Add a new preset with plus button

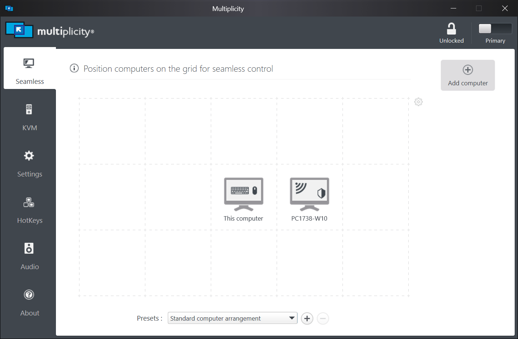coord(307,318)
